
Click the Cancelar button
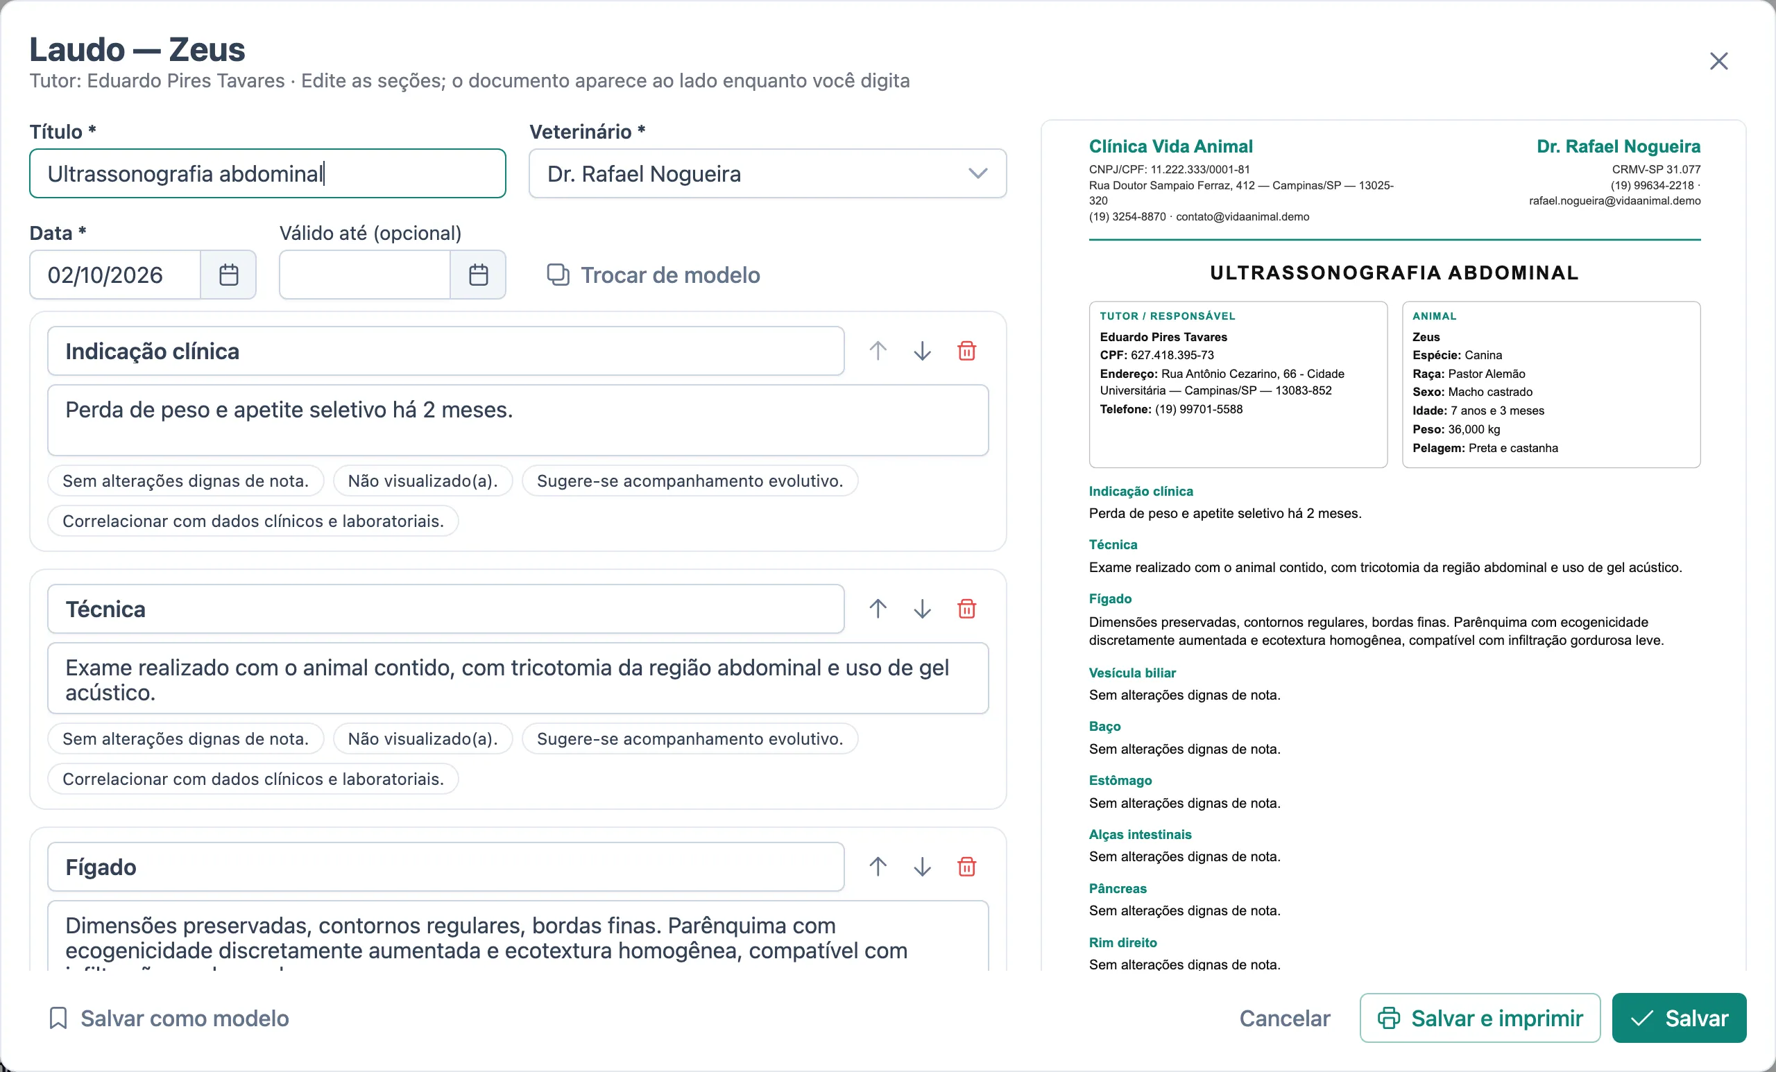[x=1284, y=1018]
